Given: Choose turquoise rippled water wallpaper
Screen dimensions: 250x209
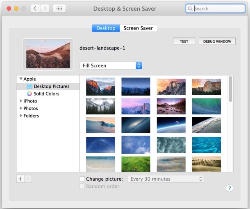Looking at the screenshot, I should pyautogui.click(x=207, y=145).
